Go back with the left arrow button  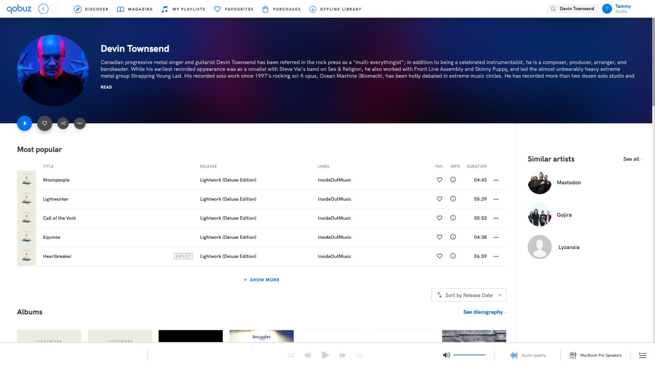tap(43, 9)
